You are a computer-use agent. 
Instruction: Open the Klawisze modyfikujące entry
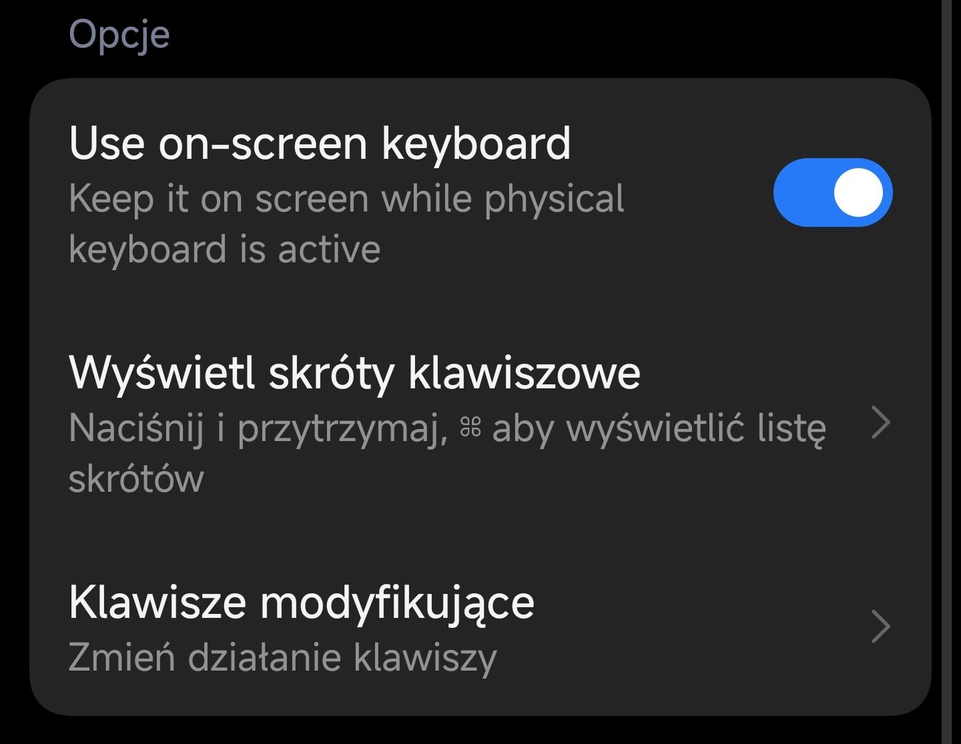pos(301,603)
